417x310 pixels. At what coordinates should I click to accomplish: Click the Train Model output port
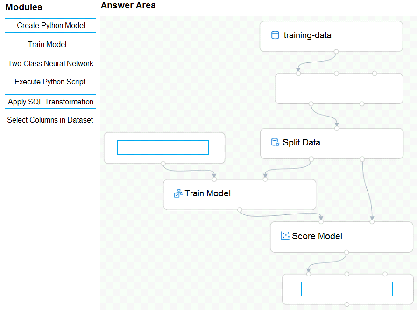pyautogui.click(x=240, y=210)
